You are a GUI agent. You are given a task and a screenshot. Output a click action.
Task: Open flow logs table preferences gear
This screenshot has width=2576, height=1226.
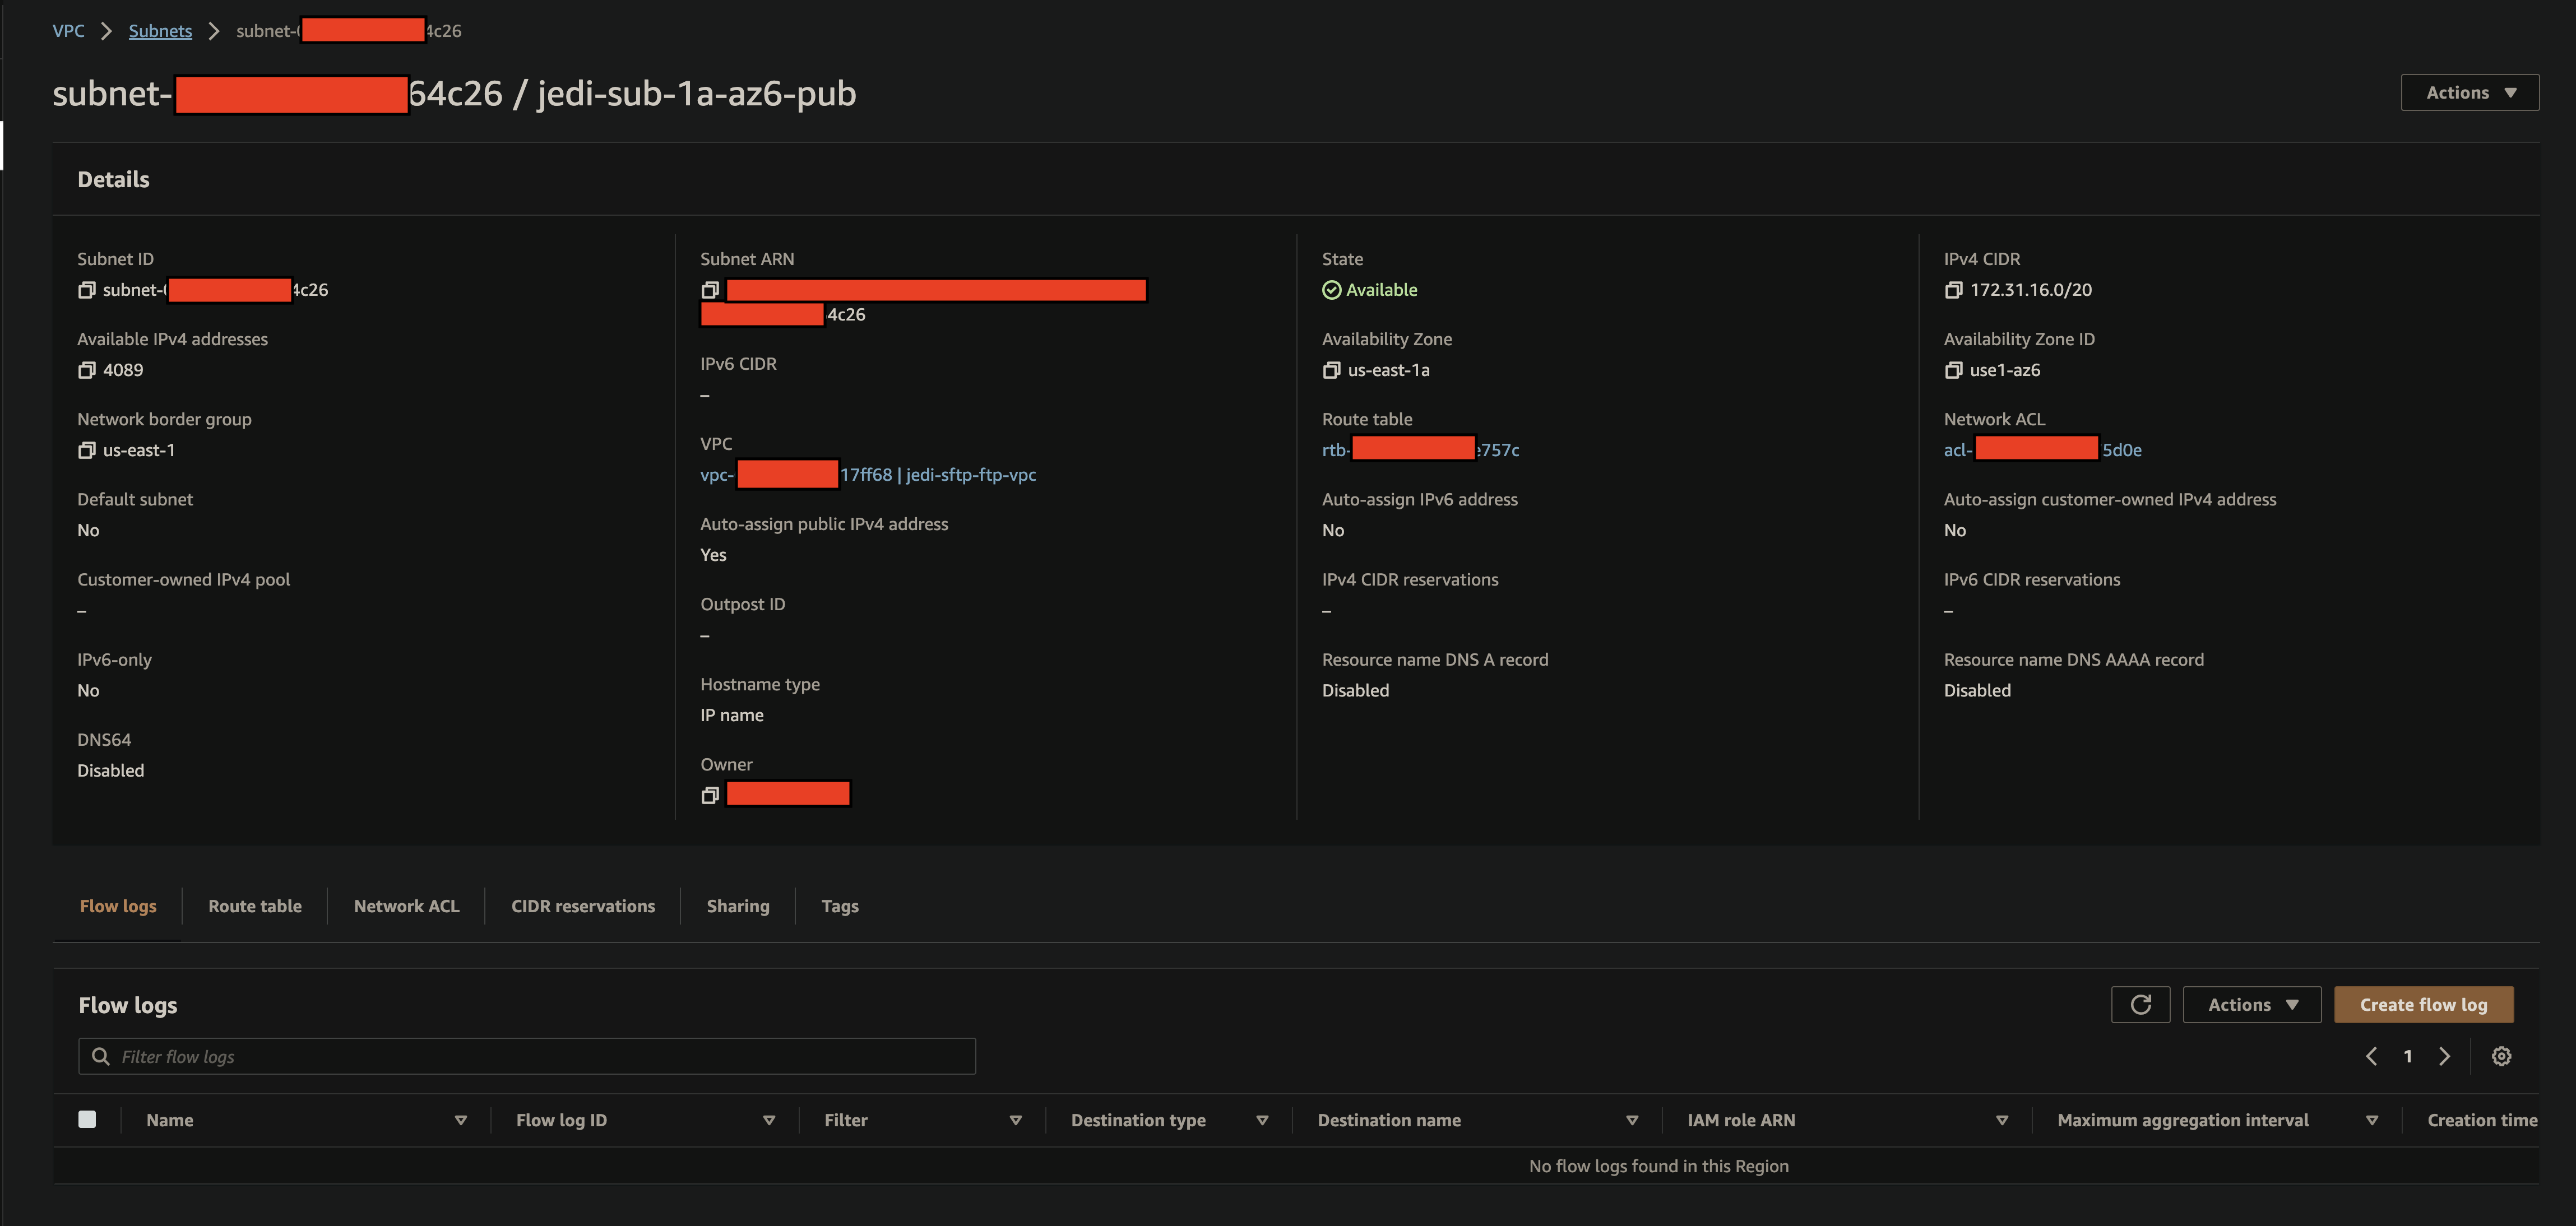pyautogui.click(x=2501, y=1056)
